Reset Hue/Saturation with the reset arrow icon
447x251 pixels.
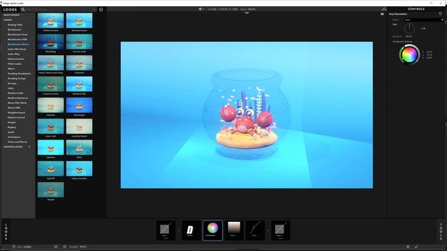point(441,14)
